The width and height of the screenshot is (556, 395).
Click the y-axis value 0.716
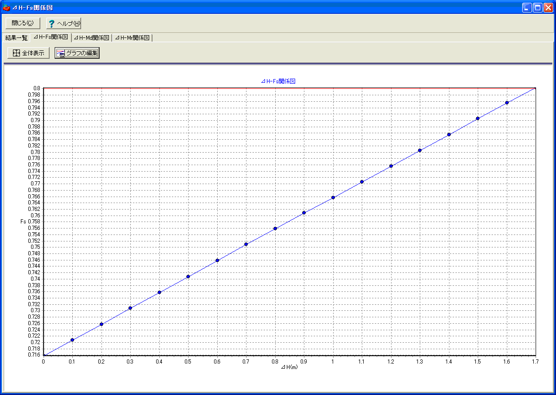pyautogui.click(x=34, y=355)
